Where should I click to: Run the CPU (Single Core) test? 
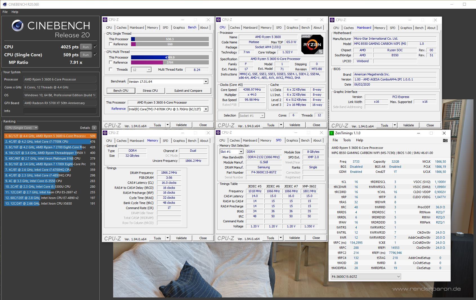[x=86, y=55]
